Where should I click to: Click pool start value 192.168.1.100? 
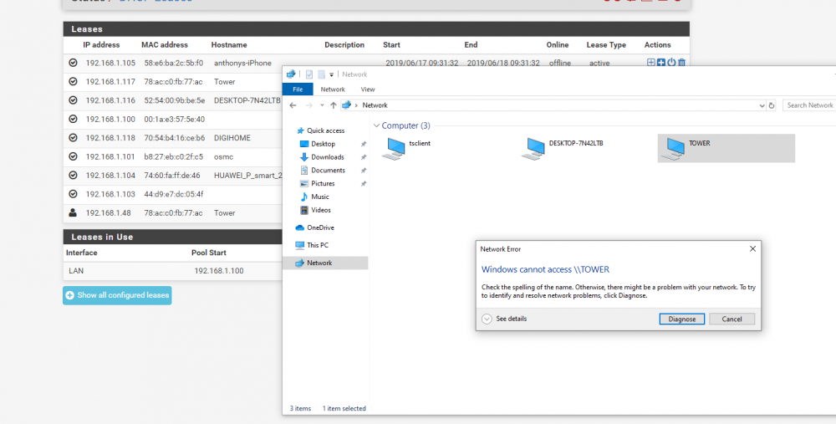coord(219,271)
